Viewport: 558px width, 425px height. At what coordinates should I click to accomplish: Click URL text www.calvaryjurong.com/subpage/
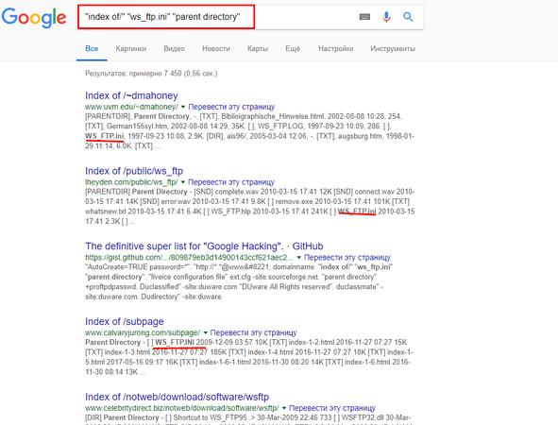click(143, 332)
